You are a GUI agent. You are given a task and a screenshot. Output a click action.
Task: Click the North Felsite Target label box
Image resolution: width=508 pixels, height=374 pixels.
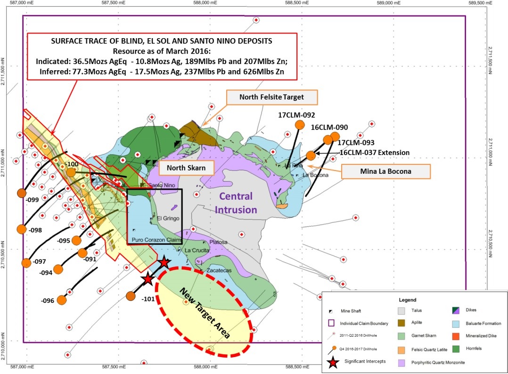pyautogui.click(x=272, y=97)
